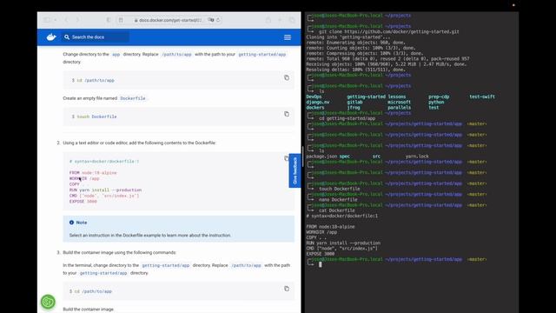Click the COPY instruction in Dockerfile example

click(x=75, y=184)
